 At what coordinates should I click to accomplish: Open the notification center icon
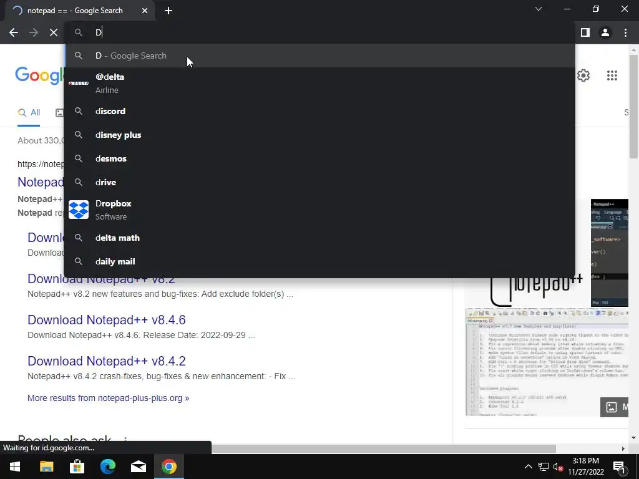click(620, 467)
